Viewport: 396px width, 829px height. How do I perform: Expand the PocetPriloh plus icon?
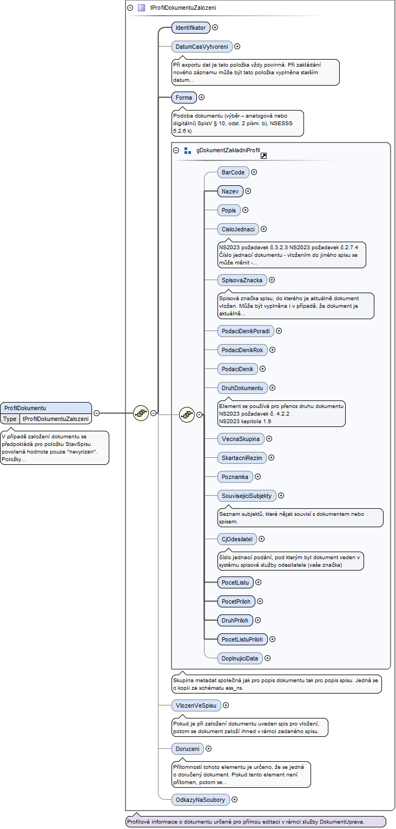point(260,601)
